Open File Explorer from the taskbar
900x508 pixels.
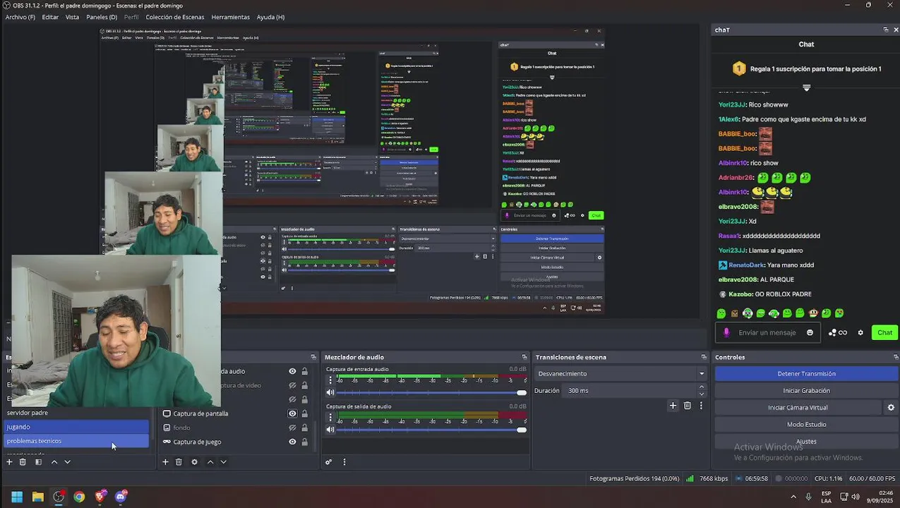(38, 497)
